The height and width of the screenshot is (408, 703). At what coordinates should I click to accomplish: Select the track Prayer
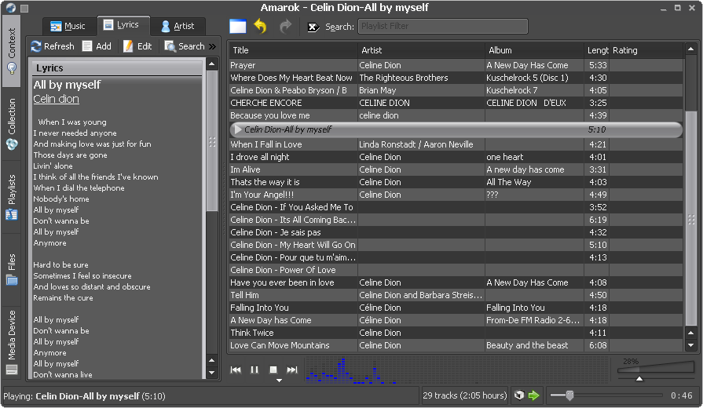pos(456,65)
